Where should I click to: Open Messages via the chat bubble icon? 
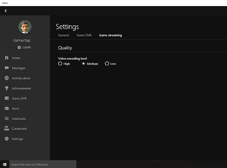click(7, 68)
